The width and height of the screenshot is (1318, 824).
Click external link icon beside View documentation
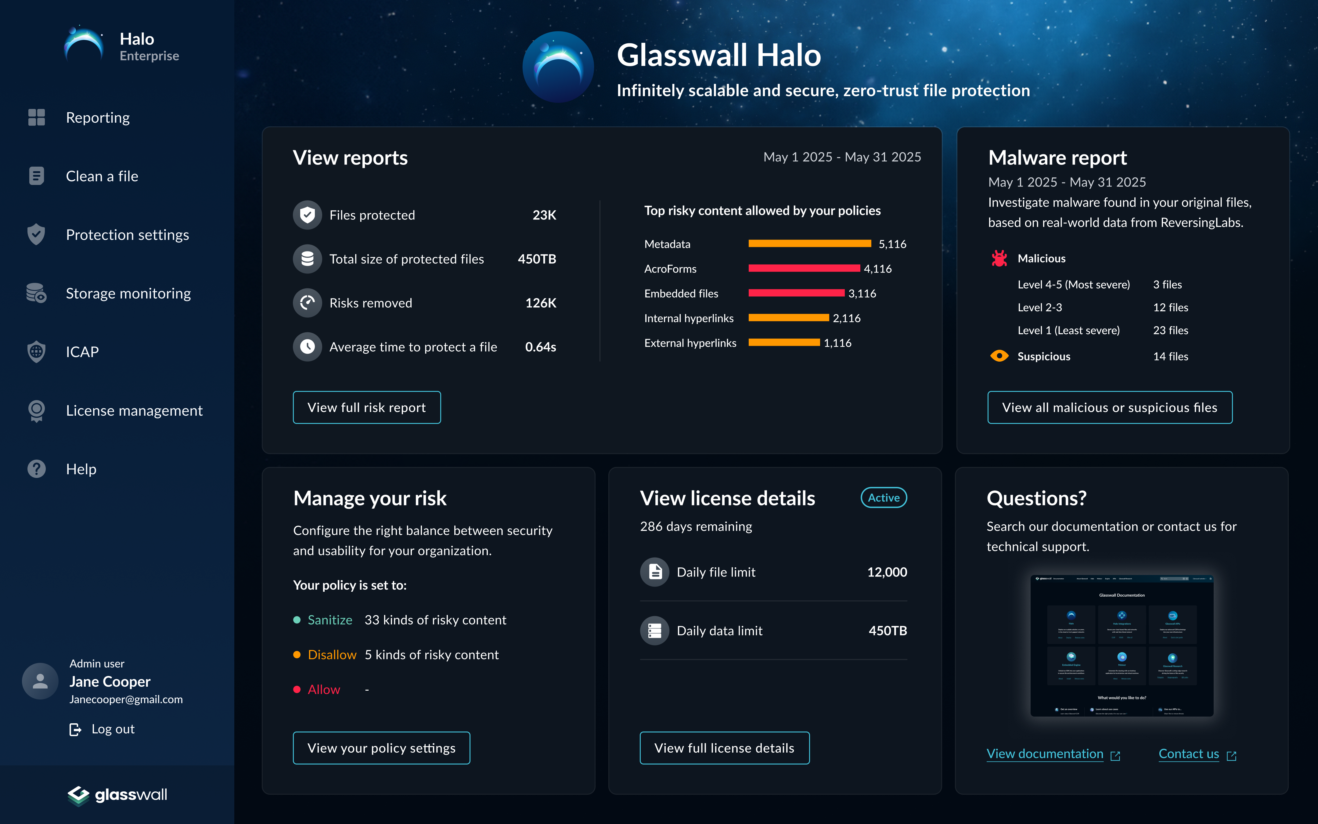tap(1115, 755)
